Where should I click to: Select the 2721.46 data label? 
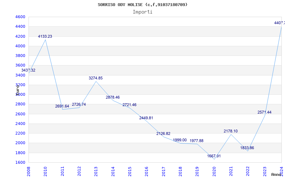coord(129,105)
